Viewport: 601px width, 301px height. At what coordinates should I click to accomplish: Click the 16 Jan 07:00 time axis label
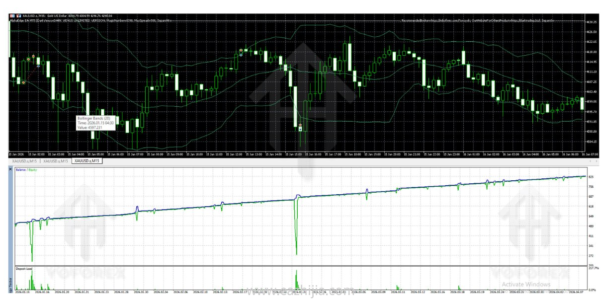pos(590,154)
